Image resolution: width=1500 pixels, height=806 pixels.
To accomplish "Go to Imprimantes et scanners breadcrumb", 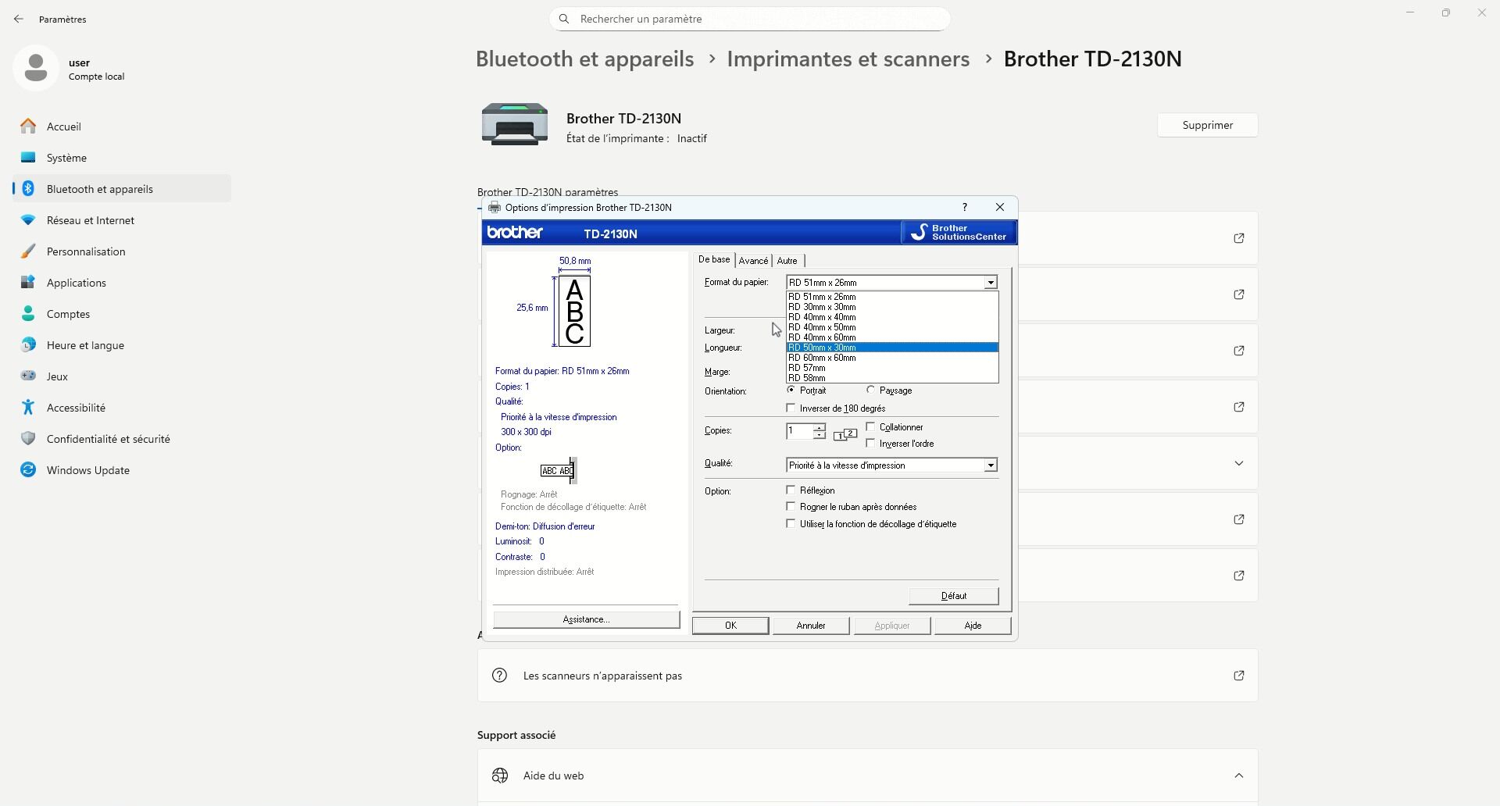I will 848,59.
